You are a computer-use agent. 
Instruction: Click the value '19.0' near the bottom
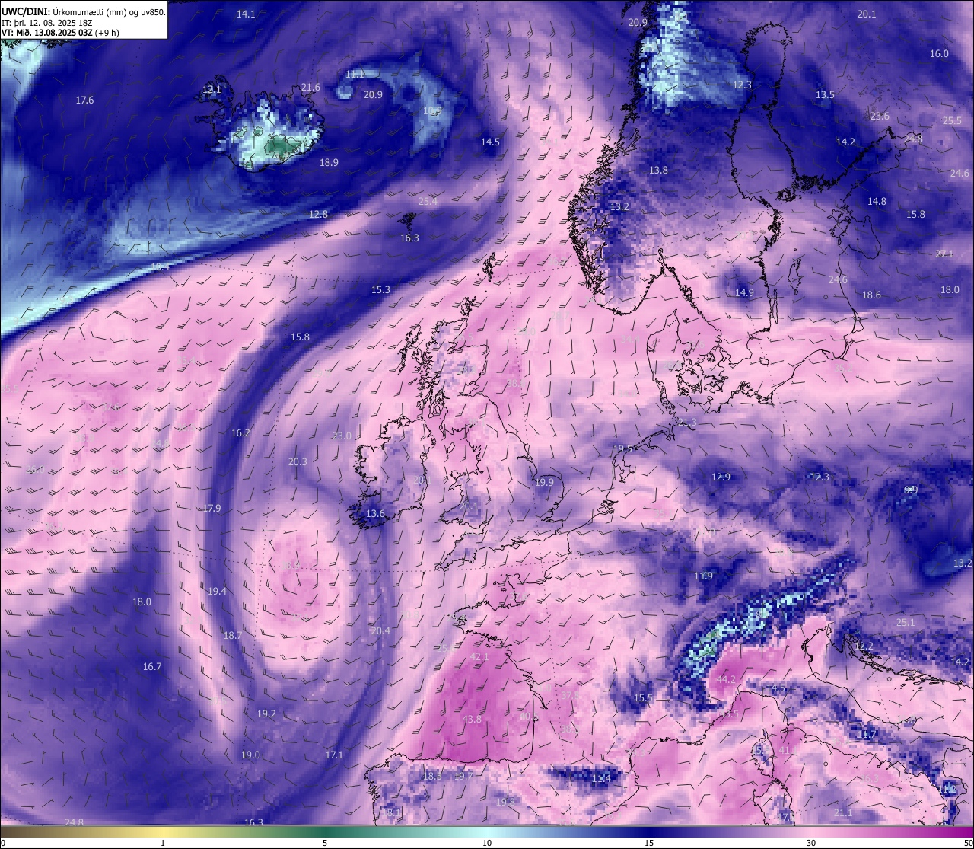tap(250, 755)
